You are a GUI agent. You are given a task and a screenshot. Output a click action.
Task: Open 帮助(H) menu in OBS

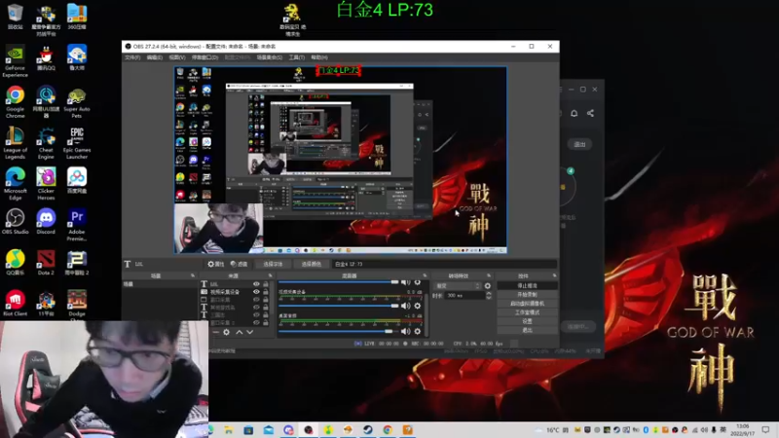(x=319, y=57)
